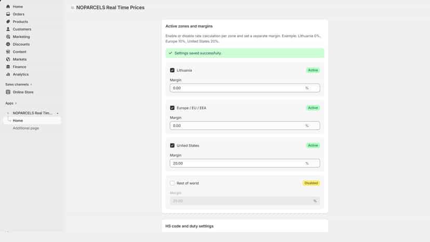Open the Finance menu item

[19, 67]
